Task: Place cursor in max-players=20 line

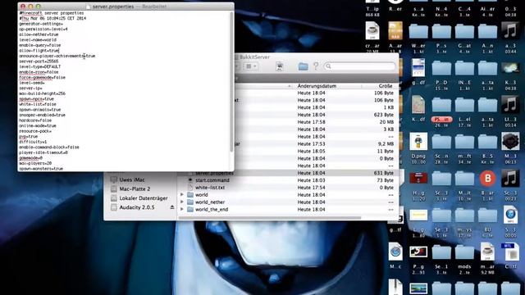Action: [x=35, y=163]
